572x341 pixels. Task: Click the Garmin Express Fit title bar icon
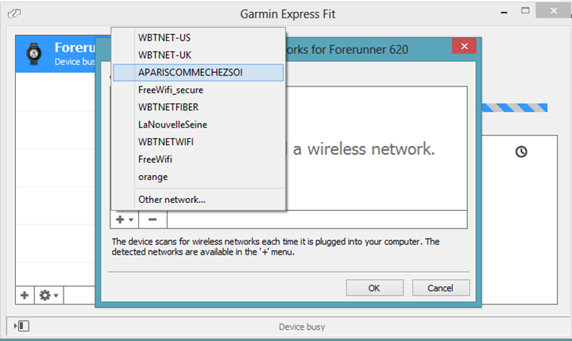tap(14, 13)
